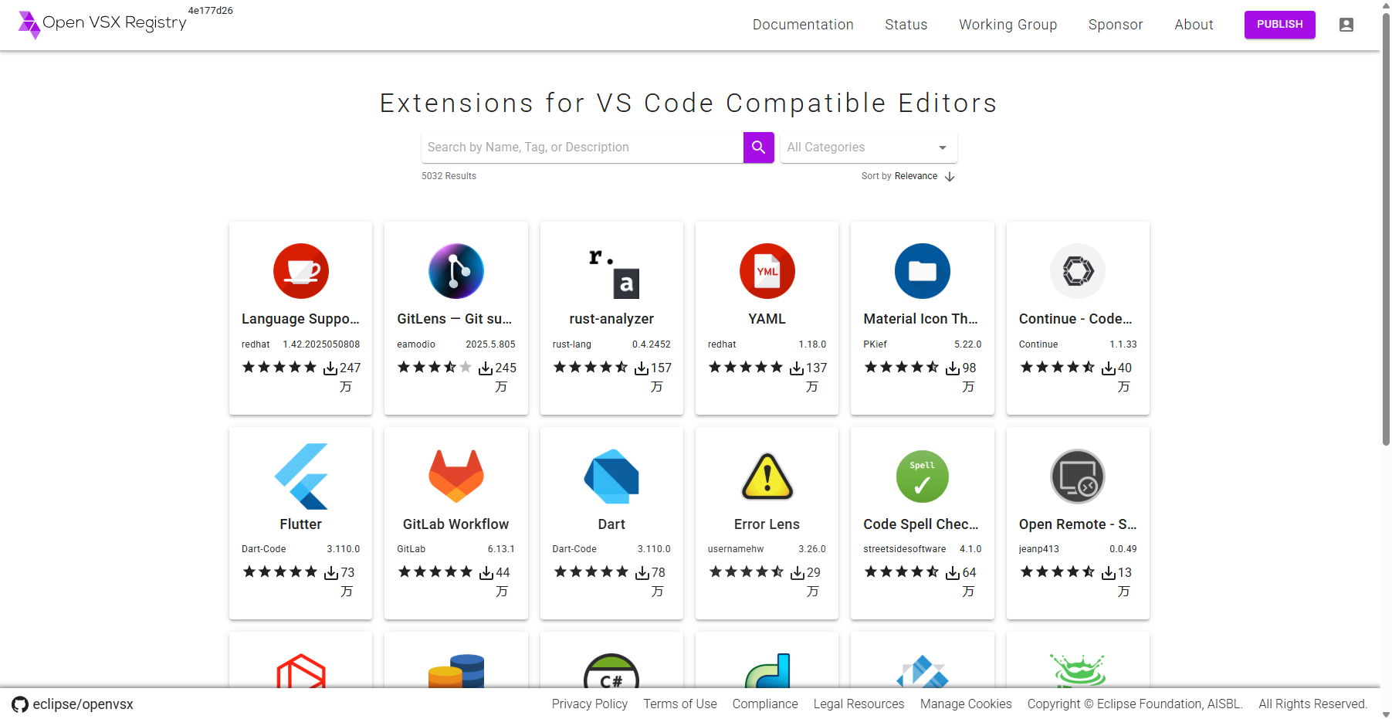Viewport: 1392px width, 719px height.
Task: Click version 1.42.2025050808 on Language Support card
Action: pos(321,344)
